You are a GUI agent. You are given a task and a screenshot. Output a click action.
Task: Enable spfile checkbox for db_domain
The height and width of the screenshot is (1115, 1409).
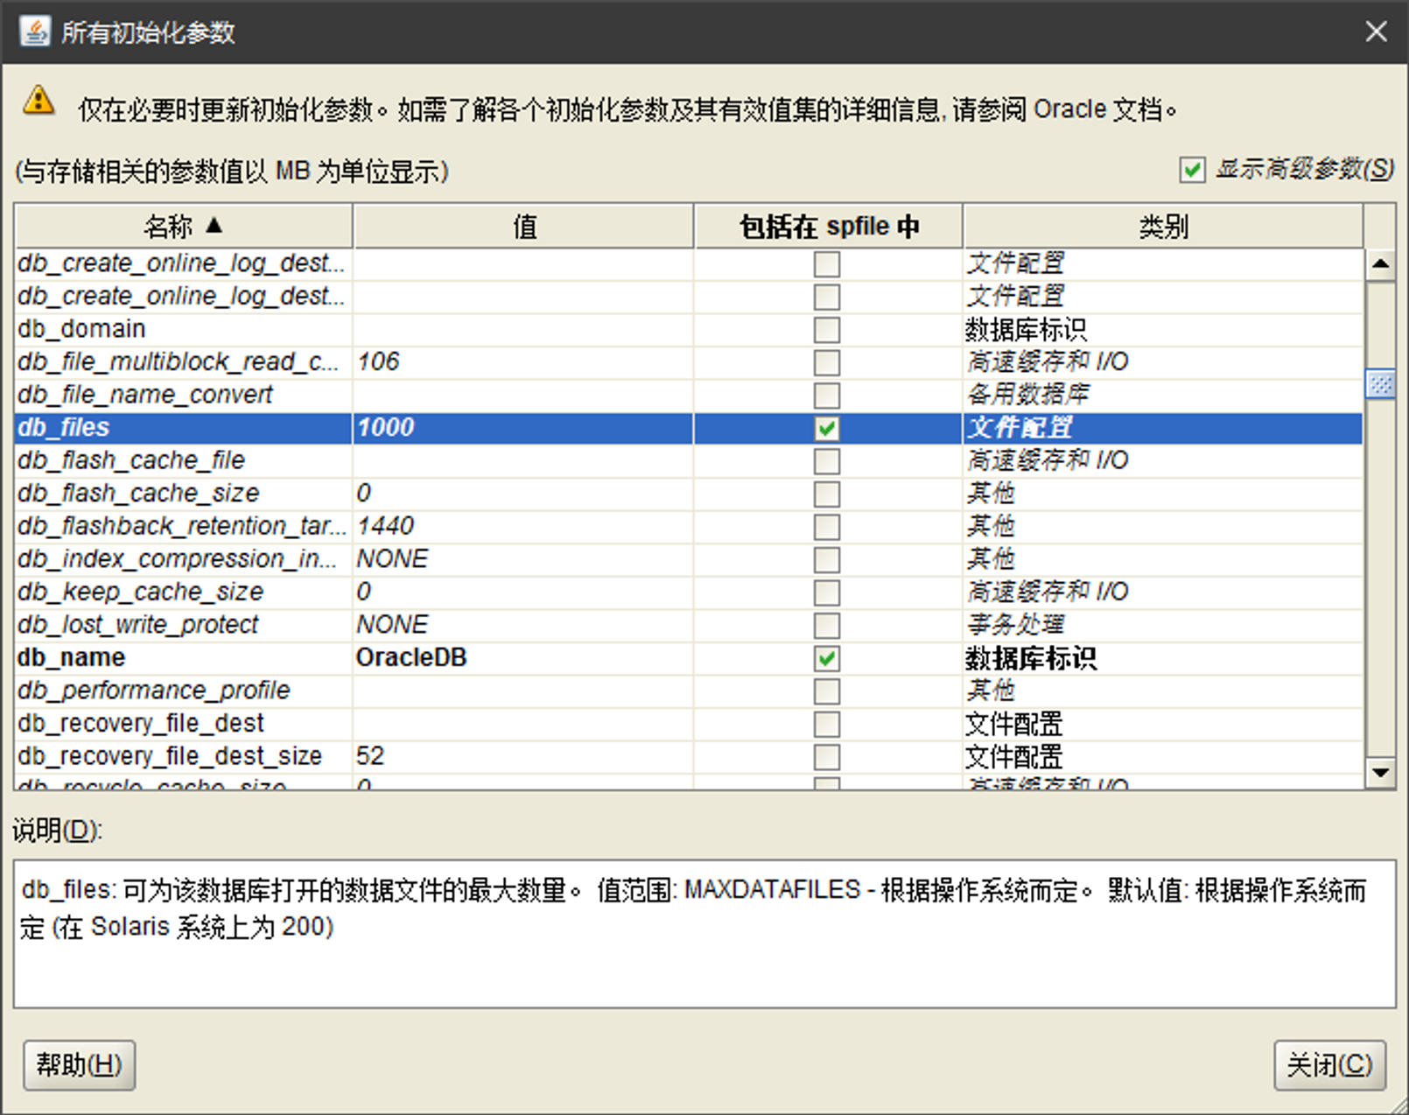(x=827, y=330)
